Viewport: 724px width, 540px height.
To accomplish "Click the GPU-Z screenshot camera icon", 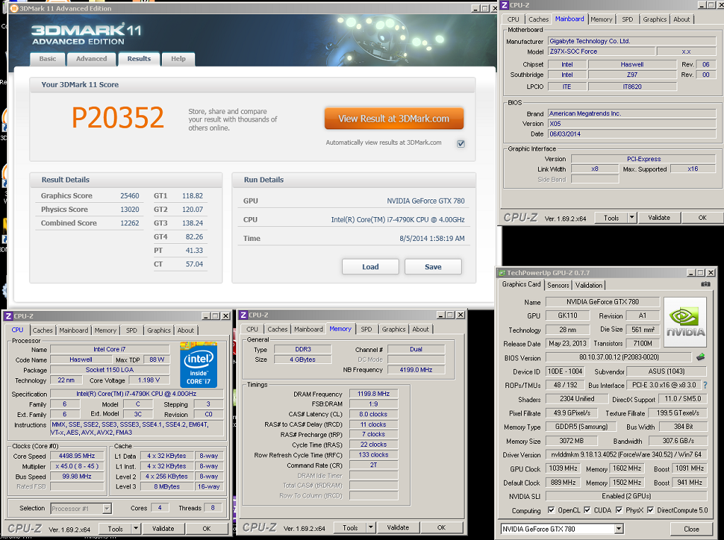I will 706,284.
